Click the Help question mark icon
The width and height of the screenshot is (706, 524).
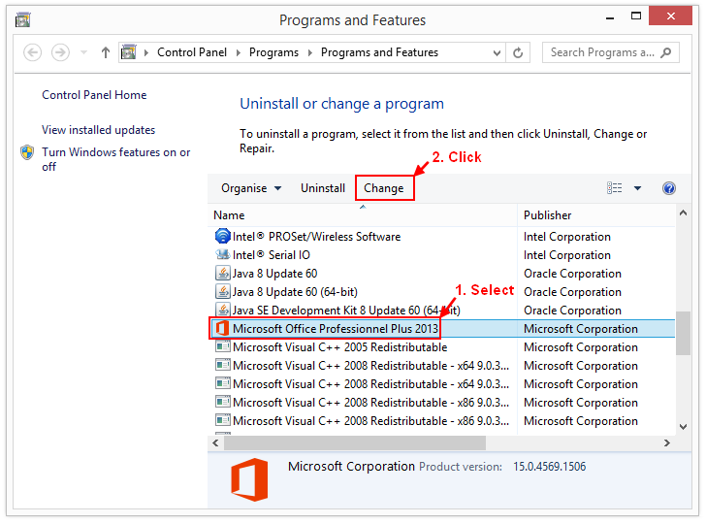point(668,188)
